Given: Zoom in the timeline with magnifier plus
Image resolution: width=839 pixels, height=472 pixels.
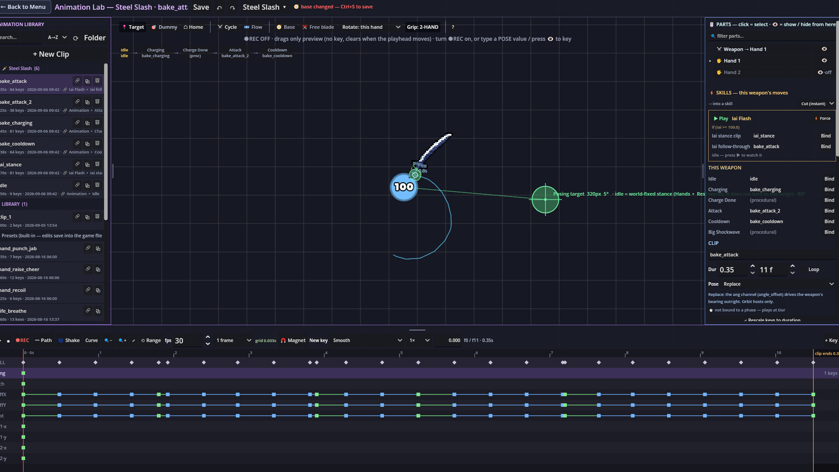Looking at the screenshot, I should point(122,340).
